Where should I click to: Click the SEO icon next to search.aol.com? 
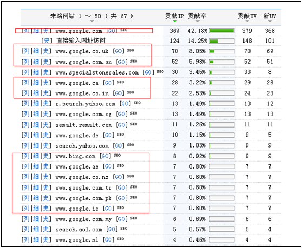click(124, 229)
